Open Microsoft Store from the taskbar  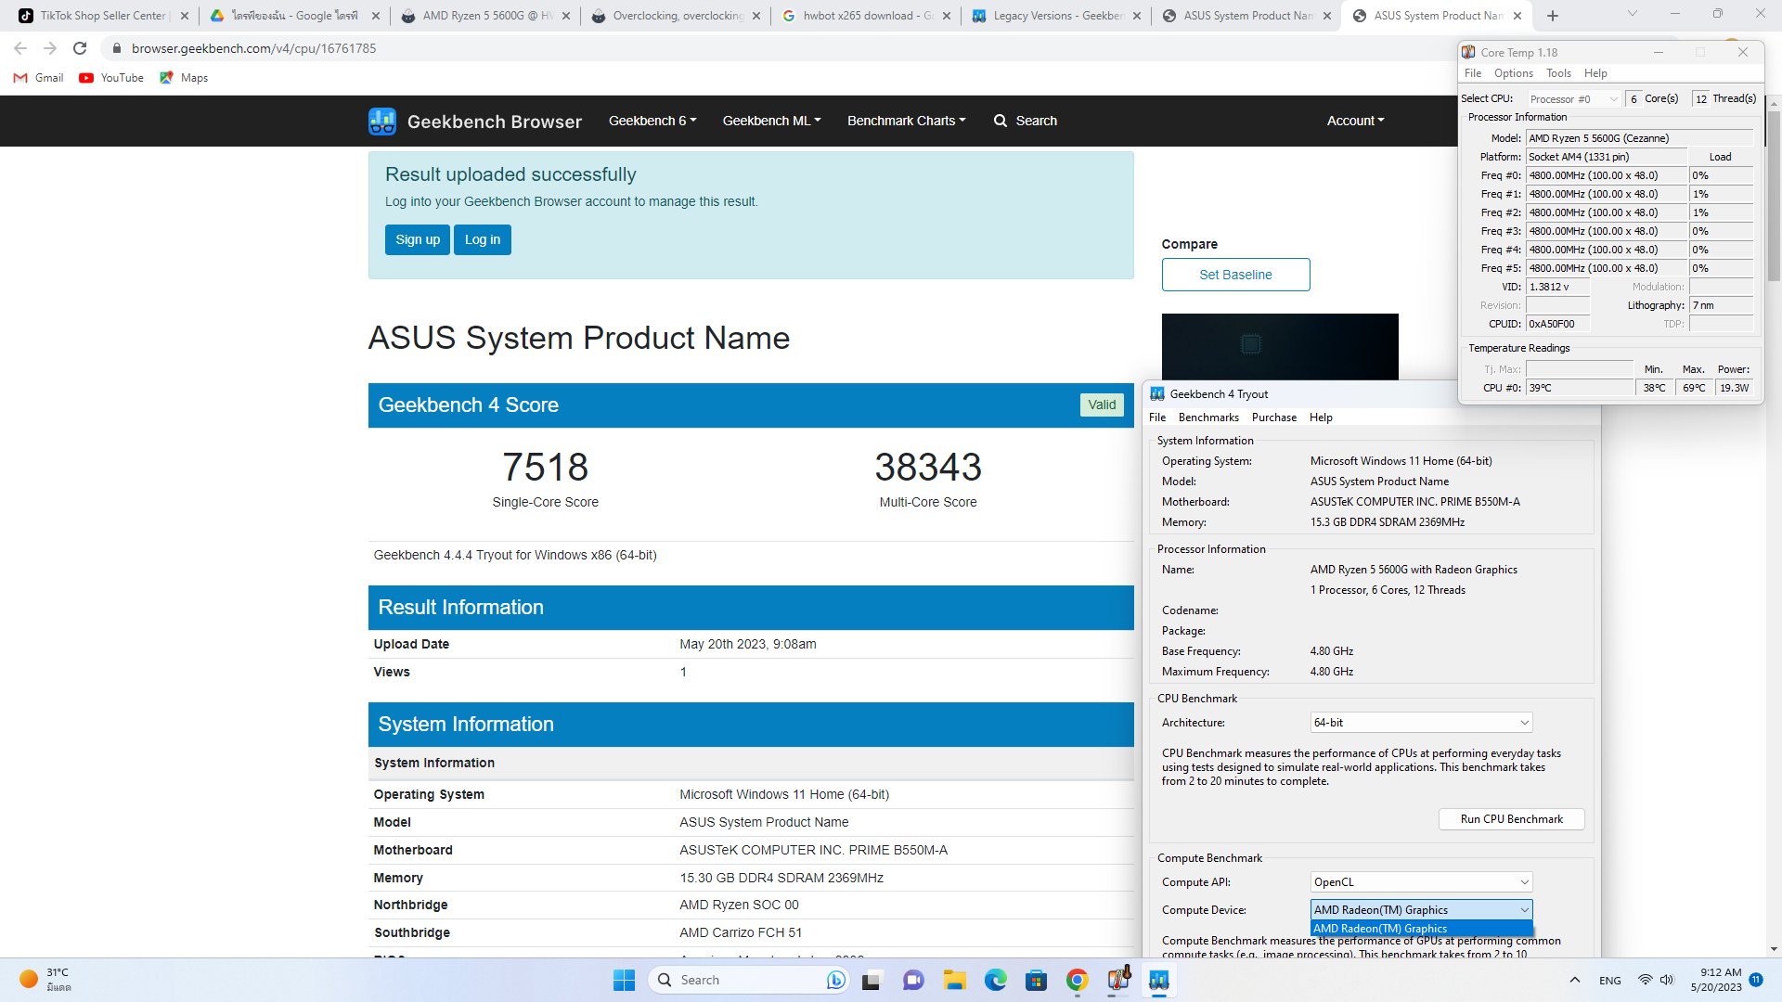[x=1037, y=980]
